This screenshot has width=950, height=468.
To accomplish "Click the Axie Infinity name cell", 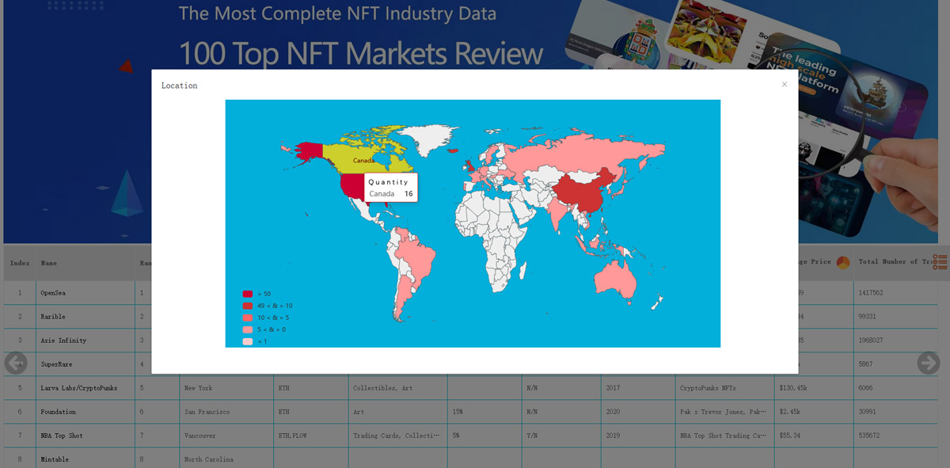I will click(85, 341).
